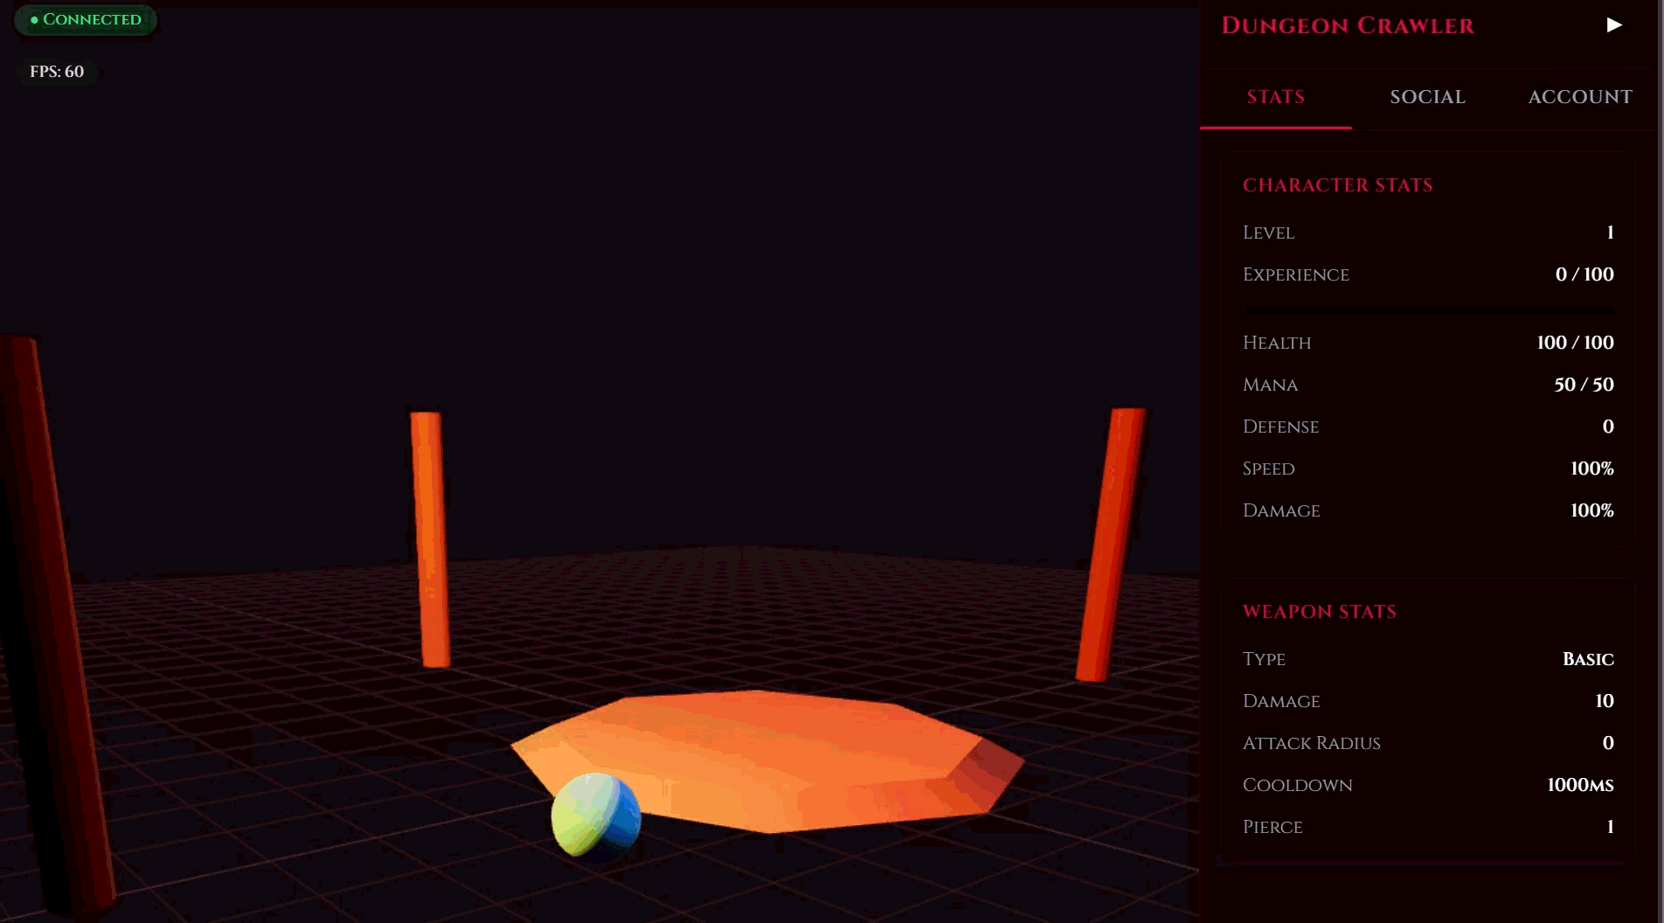
Task: Click the Mana row in Character Stats
Action: tap(1427, 385)
